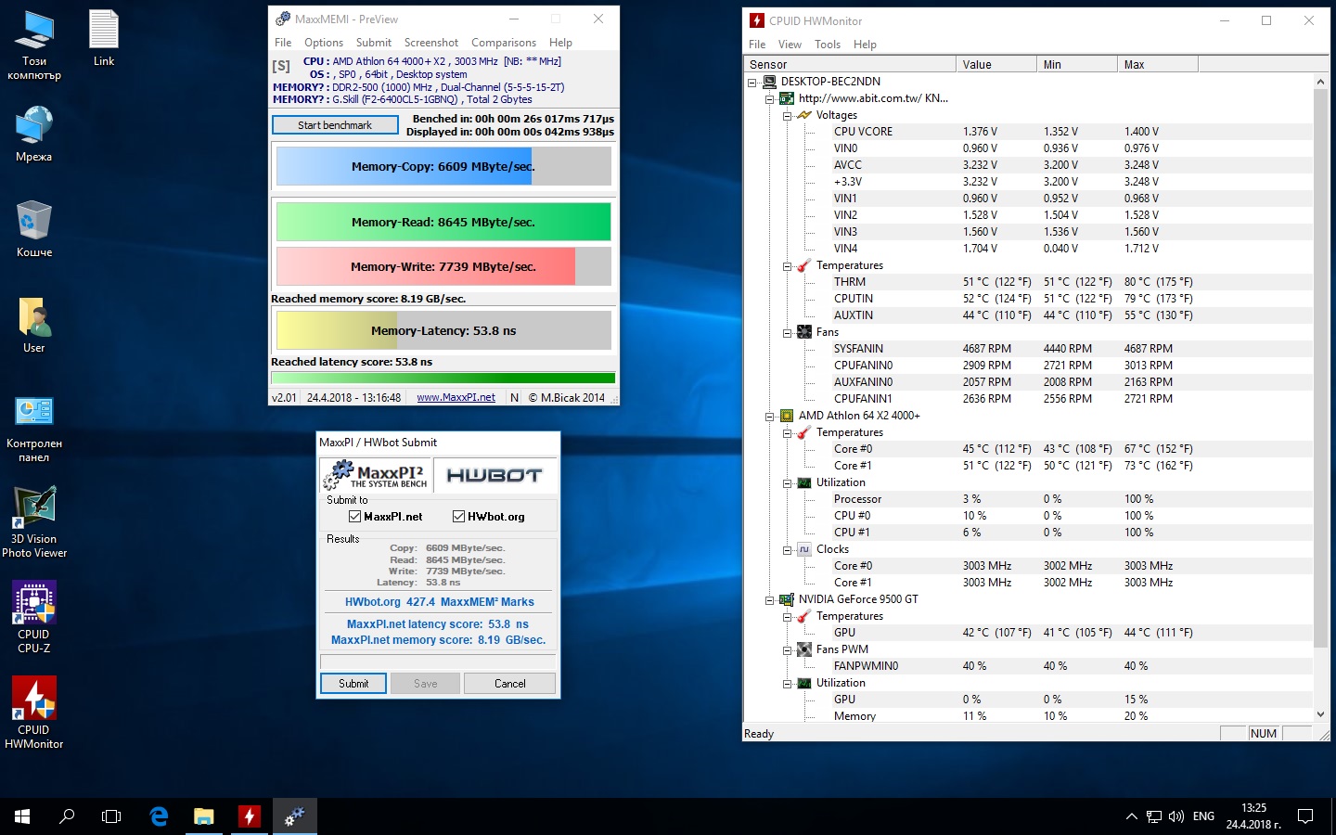Open the Windows Start menu

point(22,816)
